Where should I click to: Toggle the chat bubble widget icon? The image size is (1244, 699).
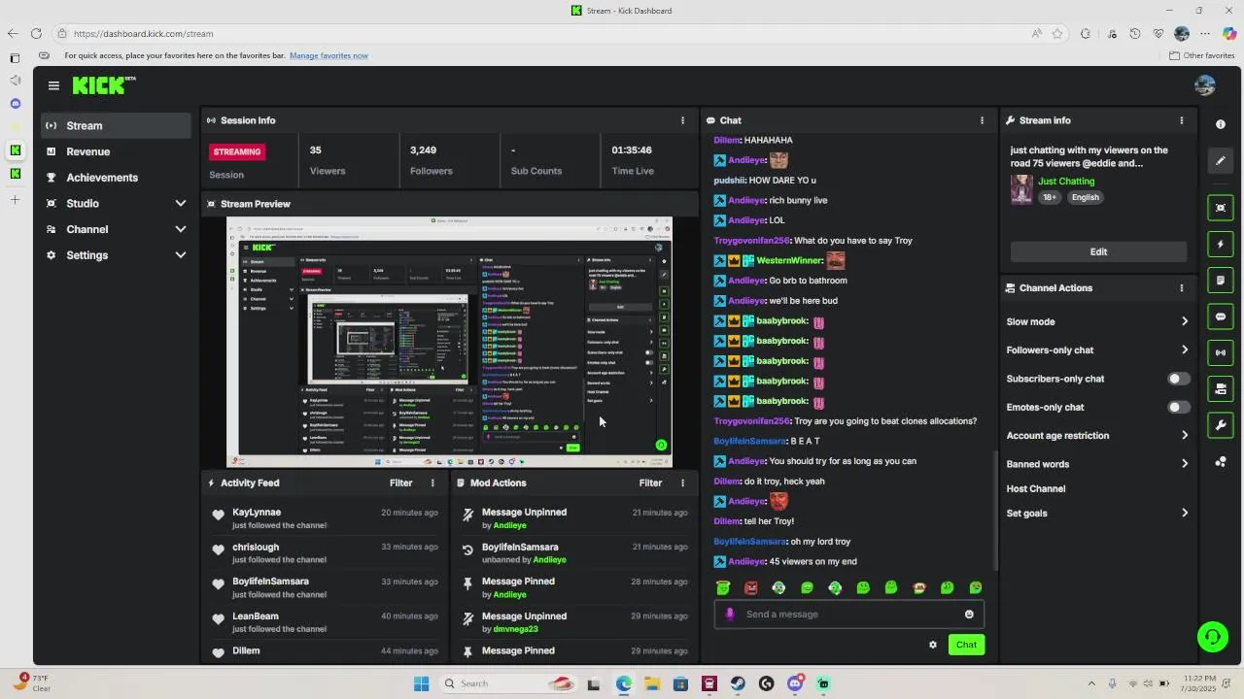(1221, 316)
